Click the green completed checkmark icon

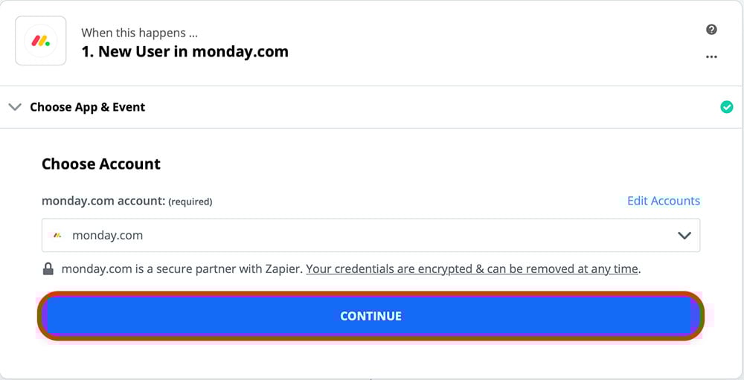pos(727,107)
